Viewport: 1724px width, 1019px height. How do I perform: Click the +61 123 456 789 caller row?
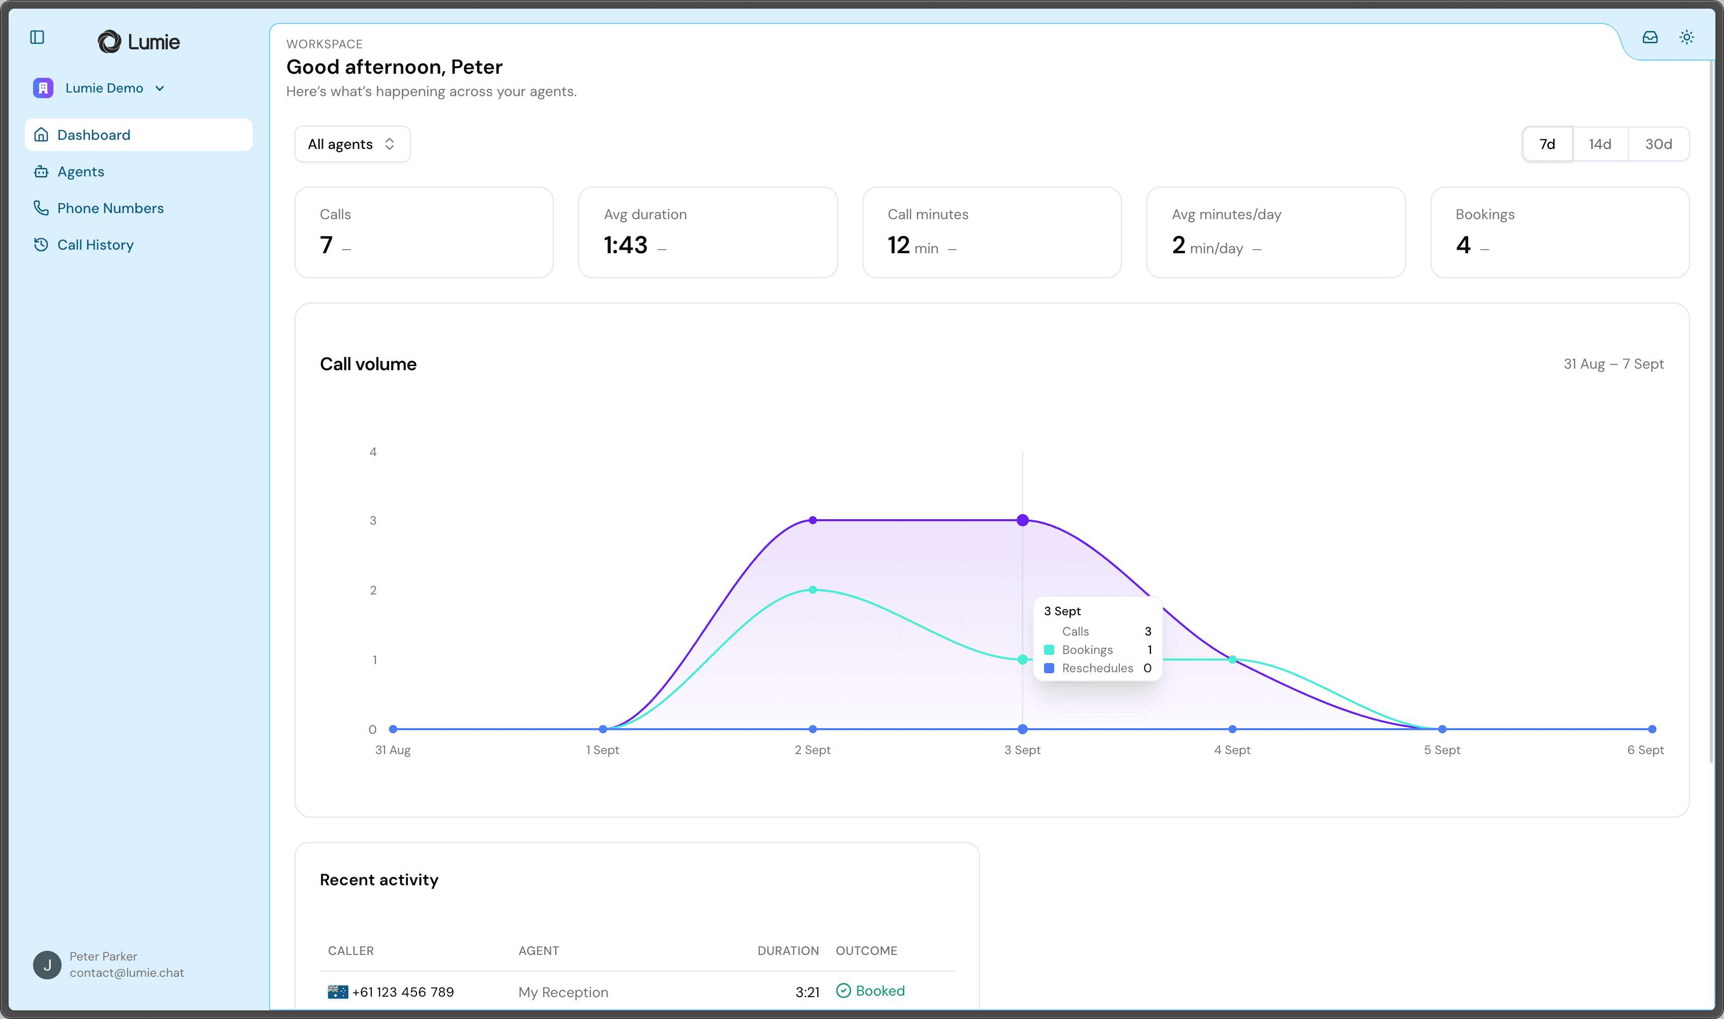(402, 992)
